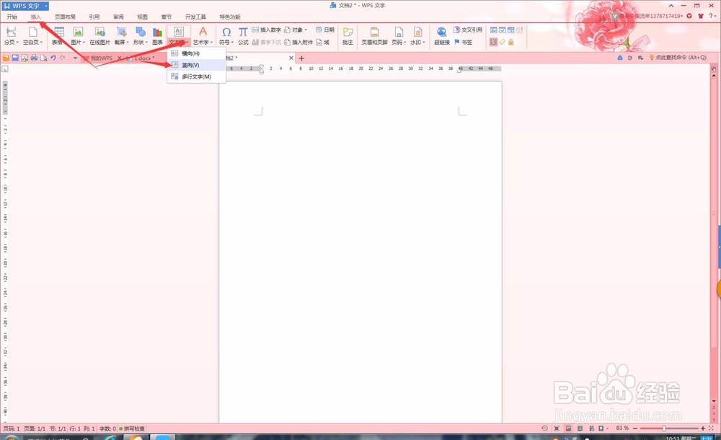Switch to the 开始 ribbon tab
The width and height of the screenshot is (721, 440).
12,17
